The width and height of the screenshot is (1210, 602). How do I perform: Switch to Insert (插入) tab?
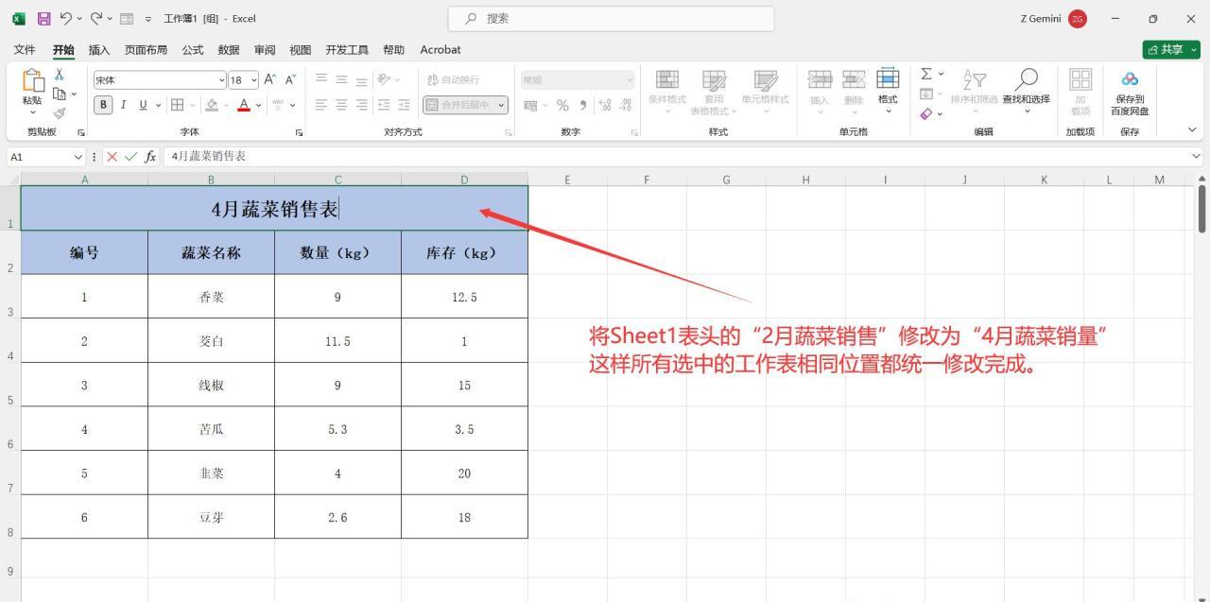click(x=99, y=49)
